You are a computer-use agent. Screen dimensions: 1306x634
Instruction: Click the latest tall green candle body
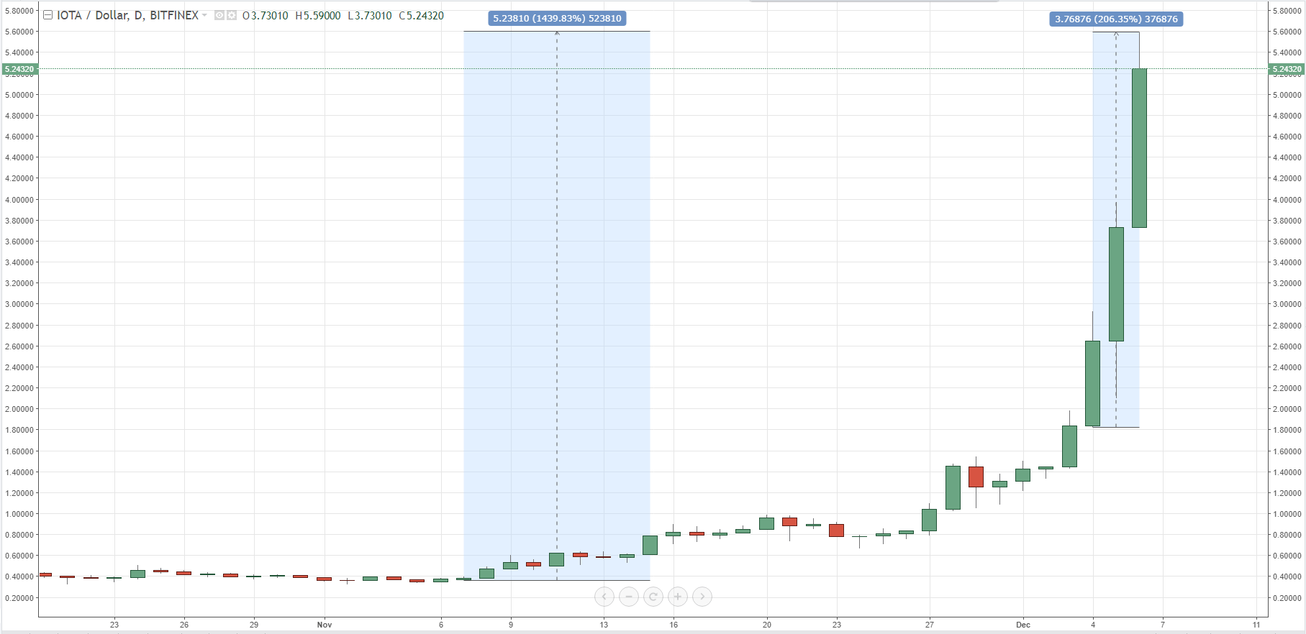[1139, 148]
